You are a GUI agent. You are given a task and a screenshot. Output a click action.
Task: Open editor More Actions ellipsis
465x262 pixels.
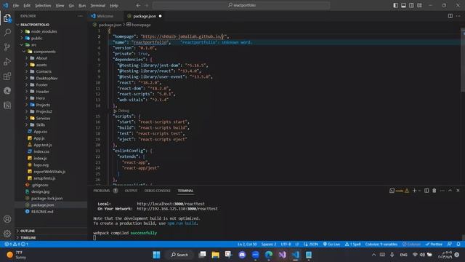[458, 16]
